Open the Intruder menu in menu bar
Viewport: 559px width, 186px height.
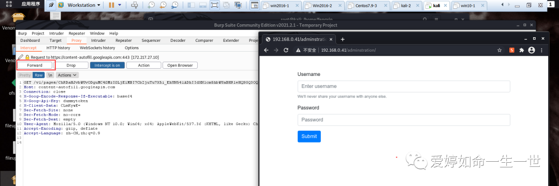[x=56, y=34]
